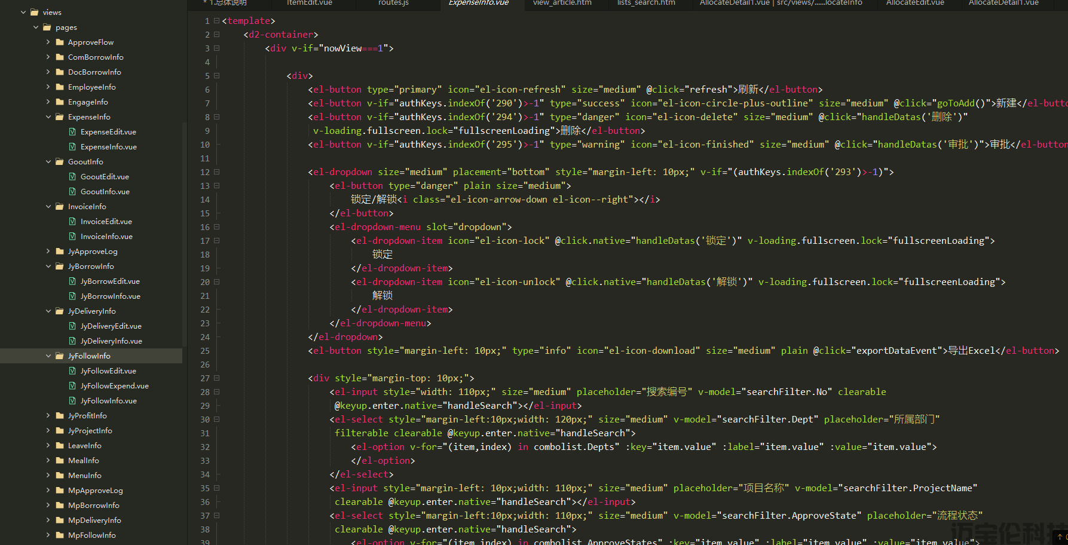
Task: Select the MpDeliveryInfo folder
Action: pyautogui.click(x=94, y=520)
